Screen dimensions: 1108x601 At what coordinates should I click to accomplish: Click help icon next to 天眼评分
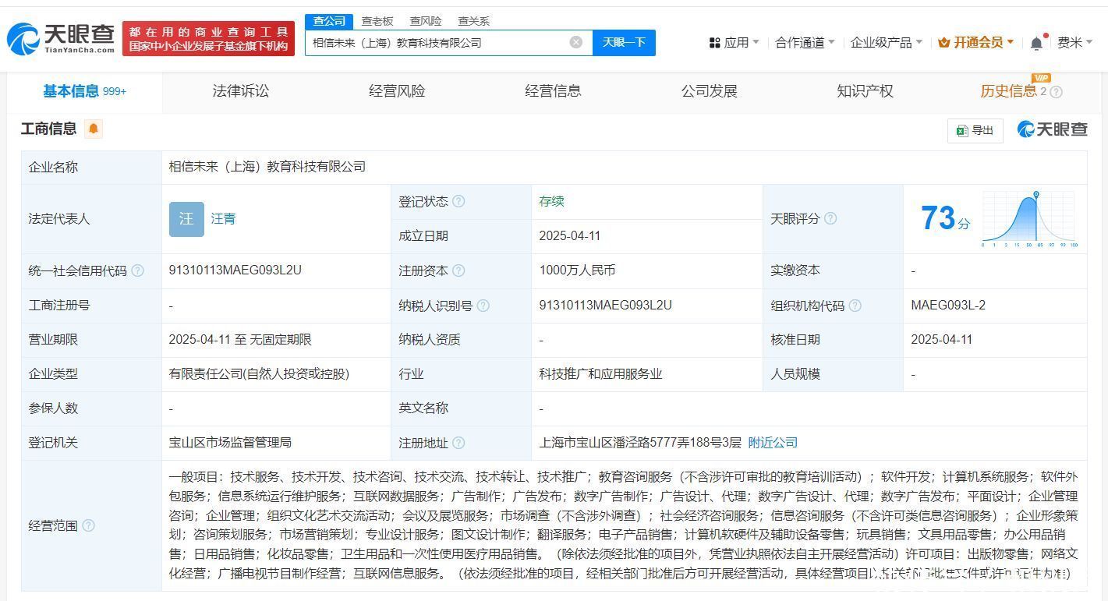point(830,218)
